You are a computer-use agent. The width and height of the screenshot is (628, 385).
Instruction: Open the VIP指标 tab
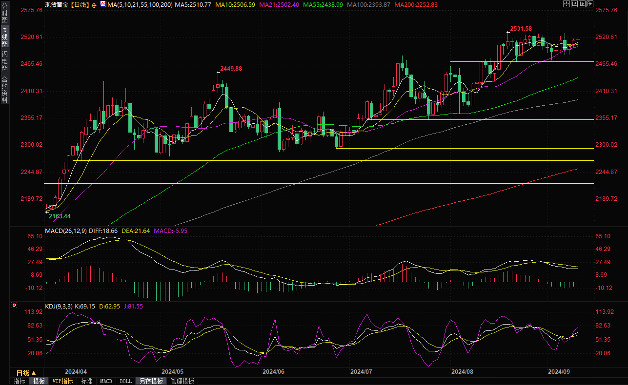(62, 381)
